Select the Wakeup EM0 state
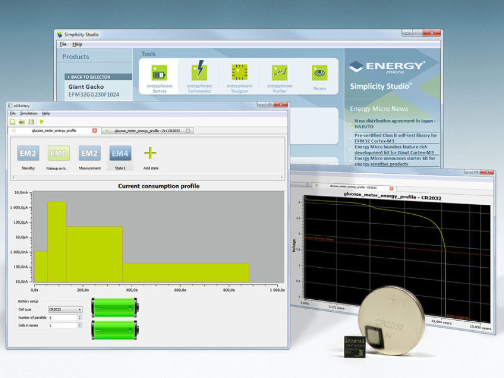The image size is (504, 378). pos(58,157)
